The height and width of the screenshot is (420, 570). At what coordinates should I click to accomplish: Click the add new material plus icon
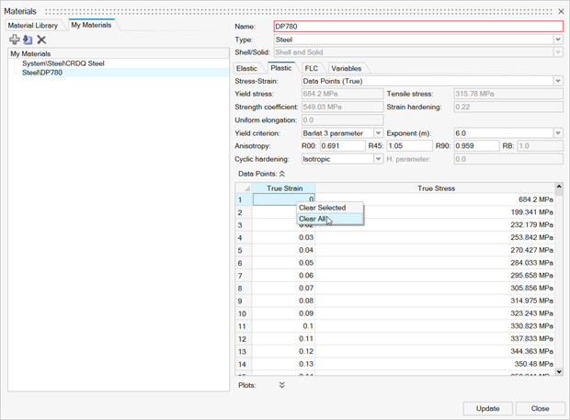point(15,40)
